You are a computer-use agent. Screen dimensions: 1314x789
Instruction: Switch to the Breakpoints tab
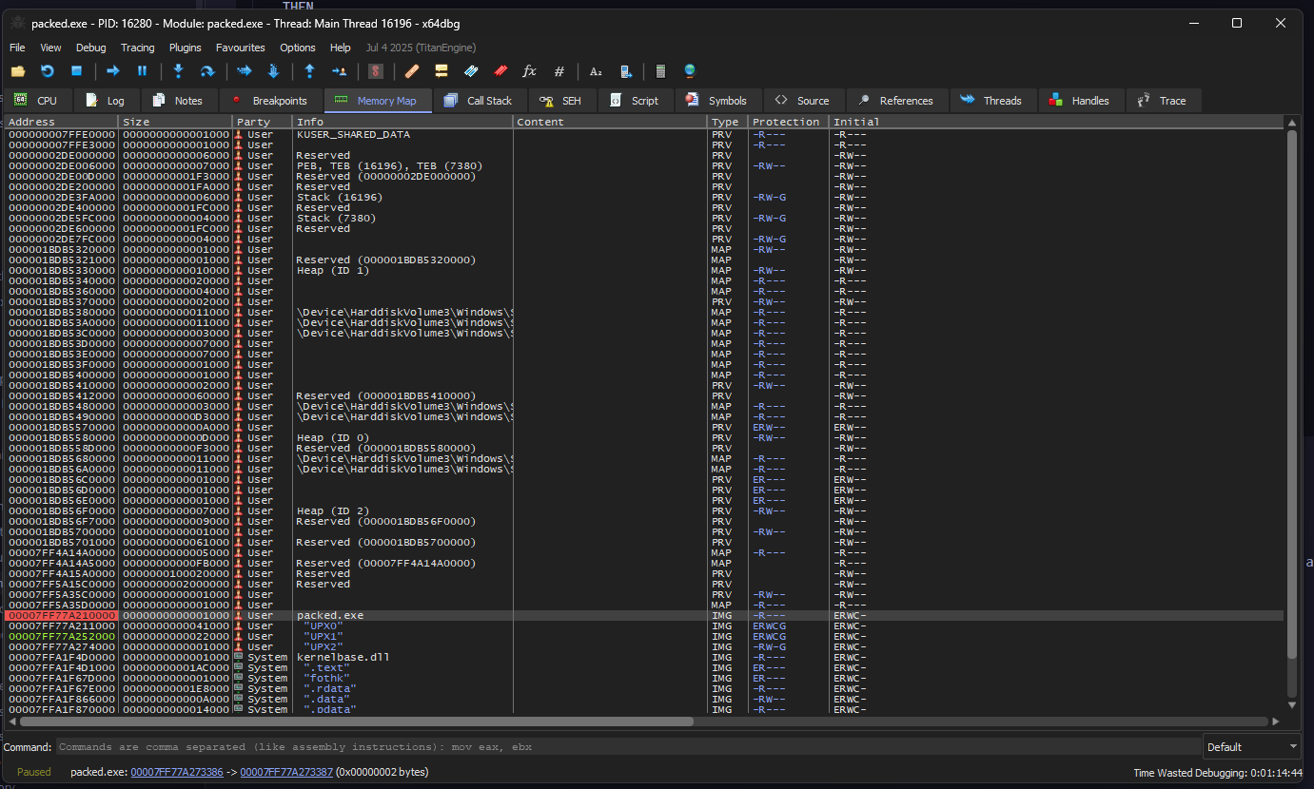(x=271, y=101)
